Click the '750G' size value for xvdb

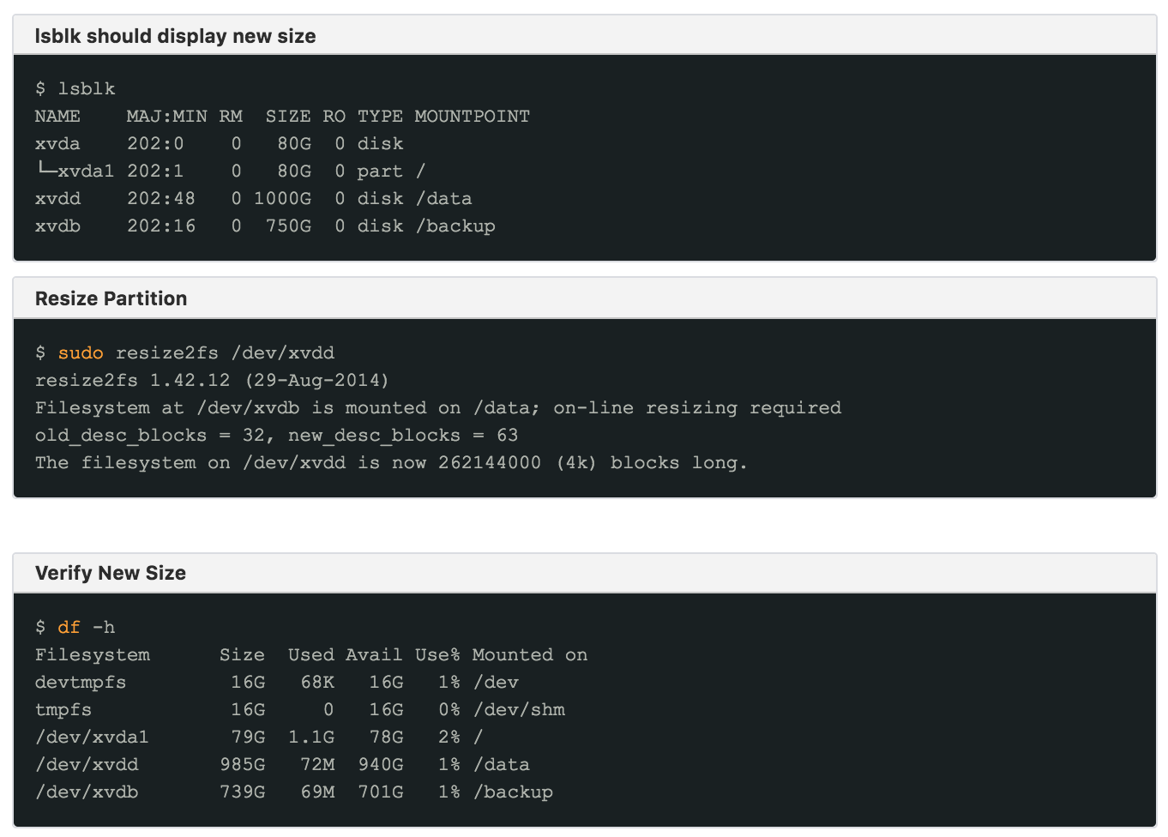289,226
